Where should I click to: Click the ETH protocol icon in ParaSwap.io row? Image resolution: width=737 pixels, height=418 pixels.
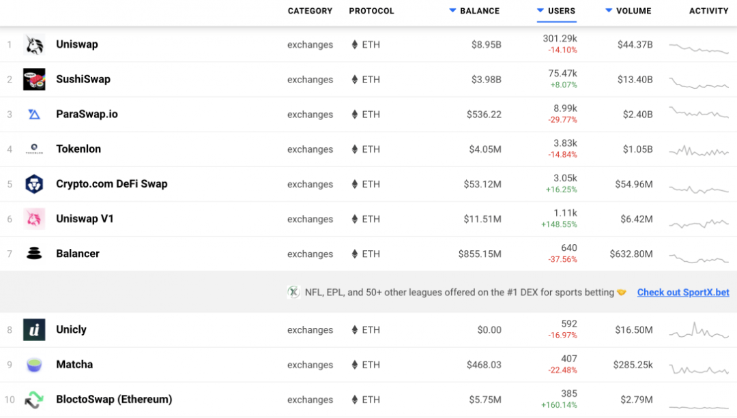click(355, 114)
